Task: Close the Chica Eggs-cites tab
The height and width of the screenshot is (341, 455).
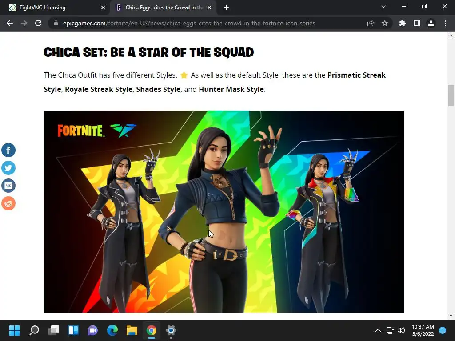Action: pyautogui.click(x=209, y=8)
